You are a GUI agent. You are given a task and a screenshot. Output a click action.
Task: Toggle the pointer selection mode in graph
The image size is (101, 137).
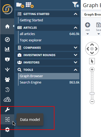point(92,61)
